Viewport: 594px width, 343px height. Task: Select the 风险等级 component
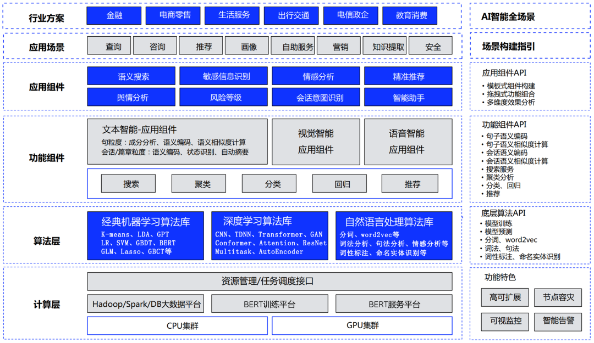(223, 97)
